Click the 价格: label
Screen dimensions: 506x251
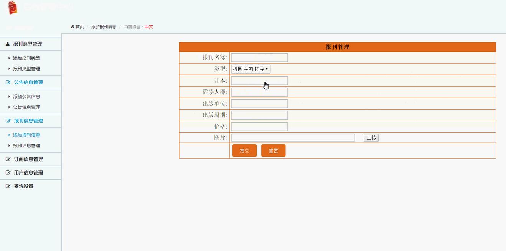coord(221,127)
